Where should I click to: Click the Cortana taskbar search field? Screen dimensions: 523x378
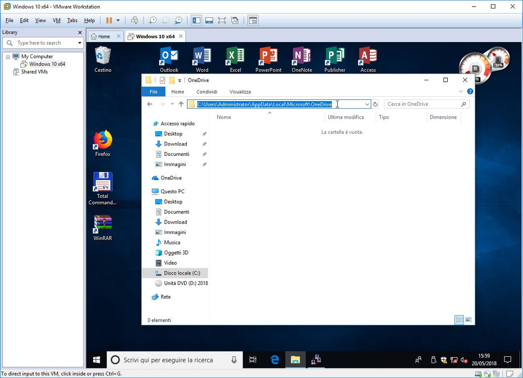(x=175, y=360)
